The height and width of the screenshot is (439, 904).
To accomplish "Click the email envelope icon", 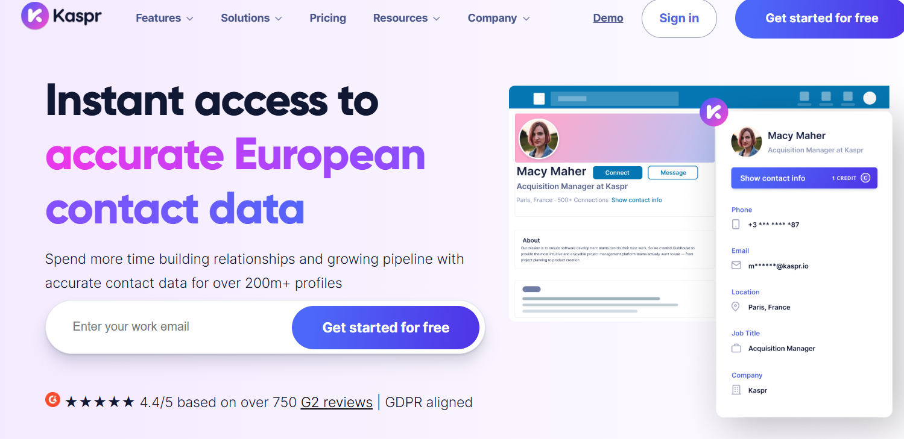I will pyautogui.click(x=736, y=266).
